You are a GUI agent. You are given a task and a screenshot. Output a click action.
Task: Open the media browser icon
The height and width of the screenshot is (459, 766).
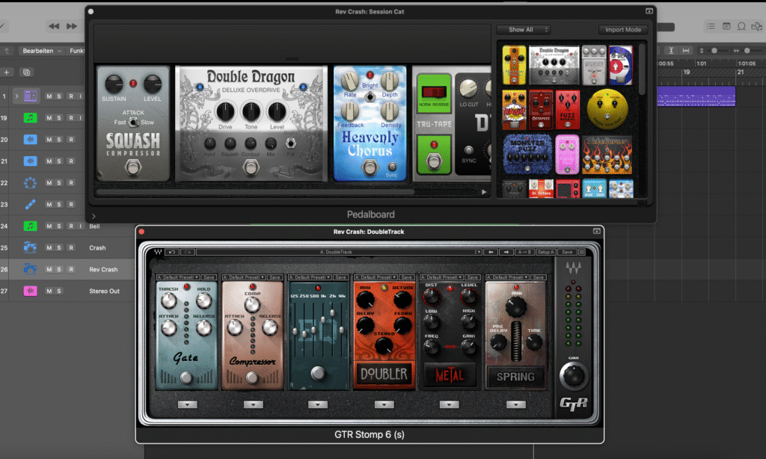[757, 26]
